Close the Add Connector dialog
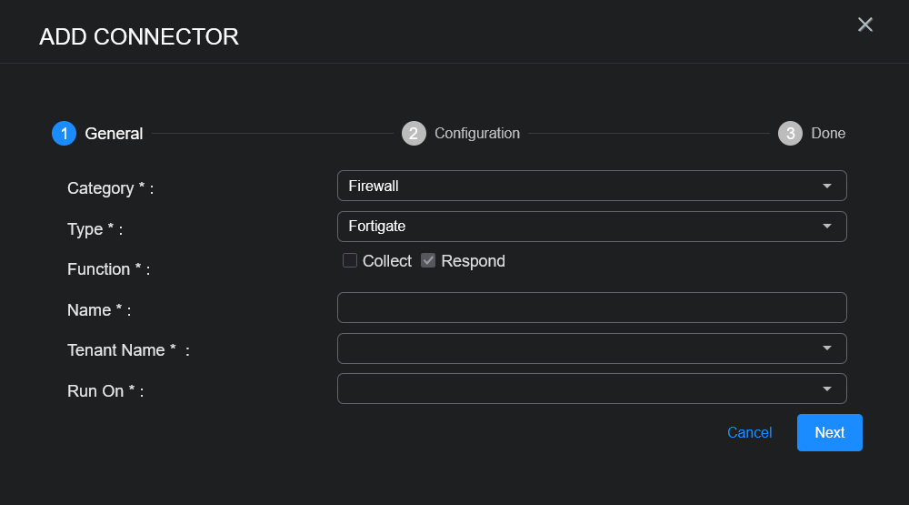This screenshot has width=909, height=505. [x=865, y=25]
